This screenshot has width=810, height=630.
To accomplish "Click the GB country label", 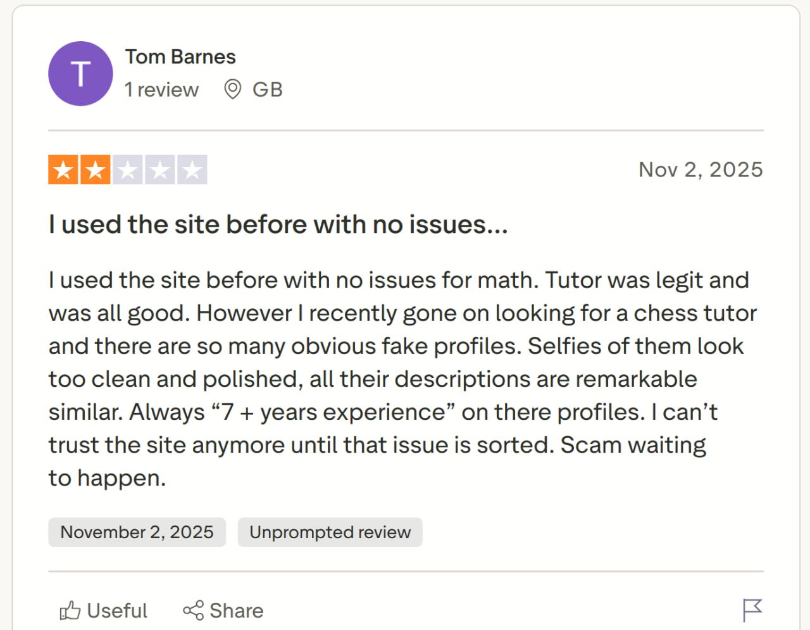I will coord(267,90).
